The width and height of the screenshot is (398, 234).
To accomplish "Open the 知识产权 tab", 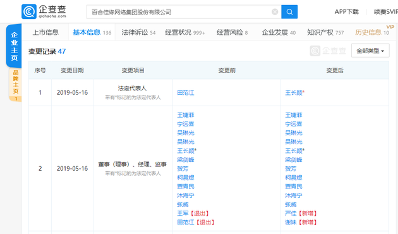I will click(x=325, y=32).
